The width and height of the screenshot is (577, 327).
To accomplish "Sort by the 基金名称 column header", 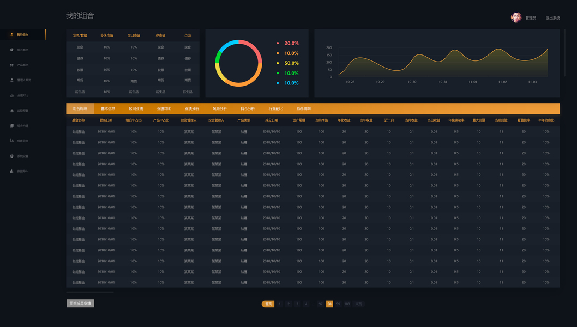I will tap(79, 120).
